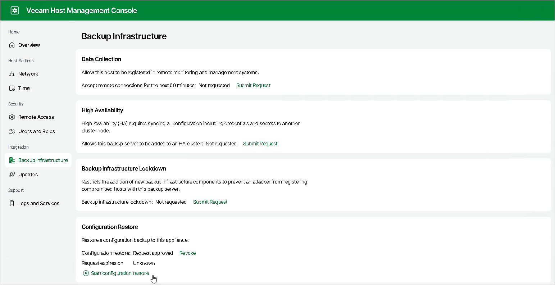The image size is (555, 285).
Task: Click the Remote Access gear icon
Action: coord(12,117)
